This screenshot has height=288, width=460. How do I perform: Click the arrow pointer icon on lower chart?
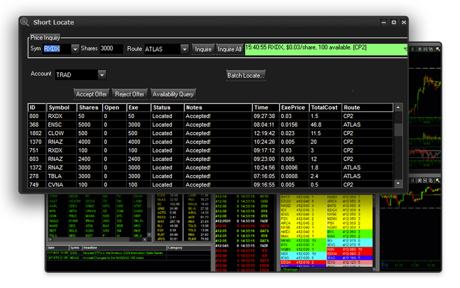tap(438, 181)
